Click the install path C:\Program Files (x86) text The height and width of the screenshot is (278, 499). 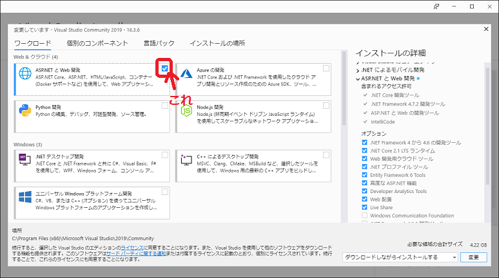point(83,238)
